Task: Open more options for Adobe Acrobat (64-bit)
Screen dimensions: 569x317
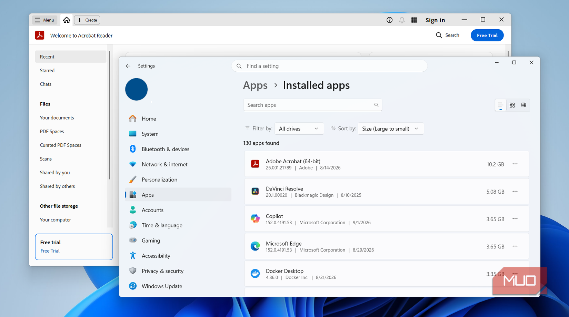Action: click(515, 164)
